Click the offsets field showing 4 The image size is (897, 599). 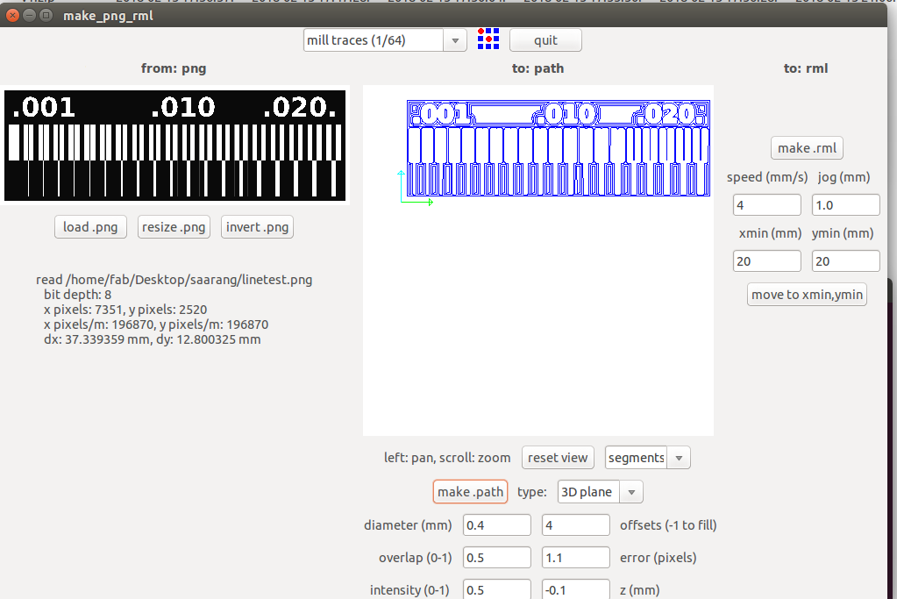(x=575, y=525)
